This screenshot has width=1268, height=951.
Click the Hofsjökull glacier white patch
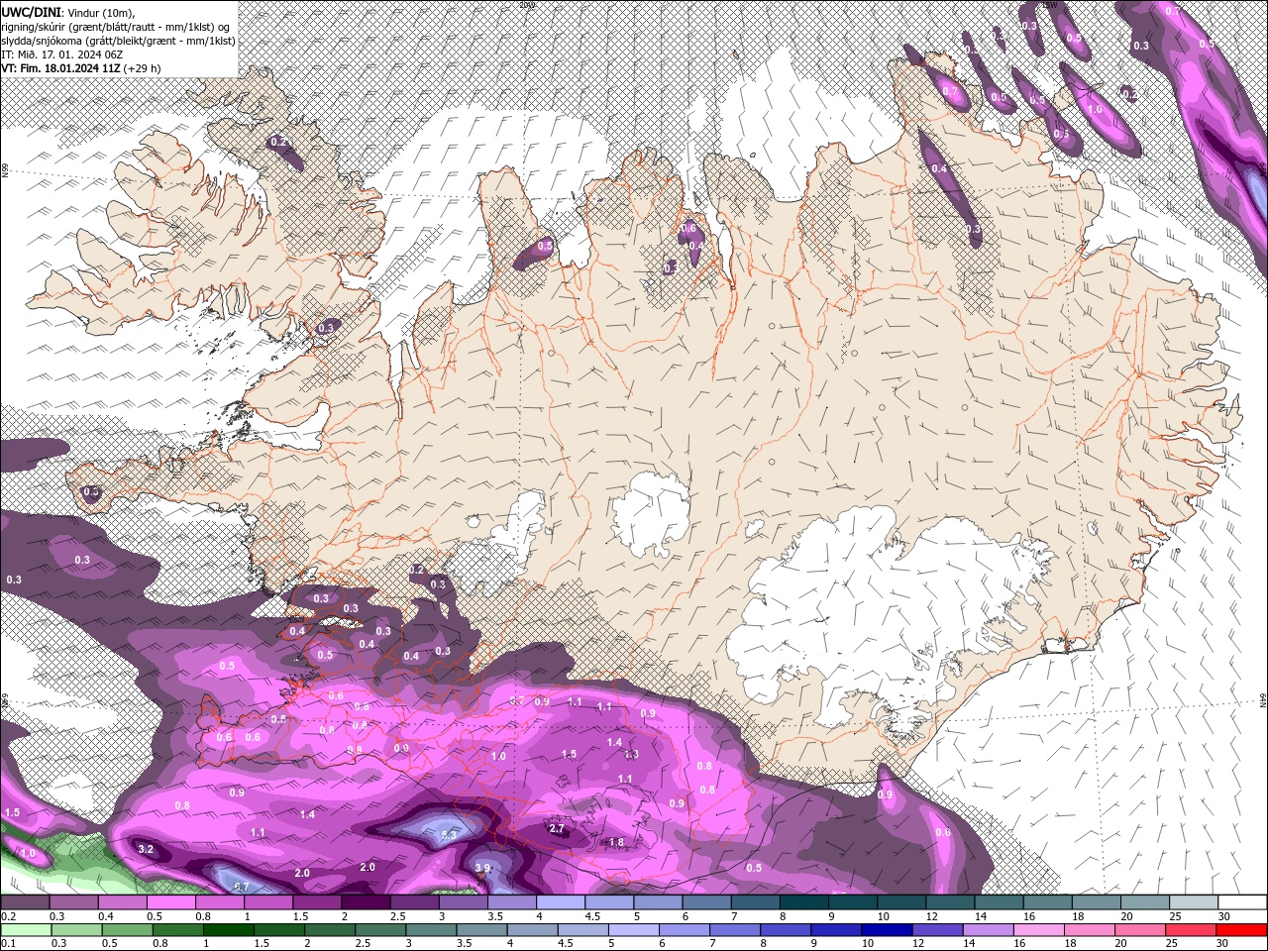click(x=651, y=513)
